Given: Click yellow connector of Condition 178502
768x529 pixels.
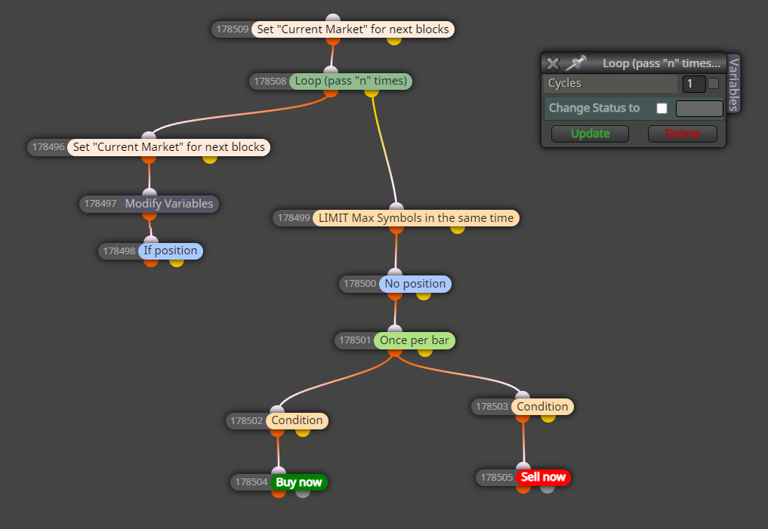Looking at the screenshot, I should pos(302,431).
